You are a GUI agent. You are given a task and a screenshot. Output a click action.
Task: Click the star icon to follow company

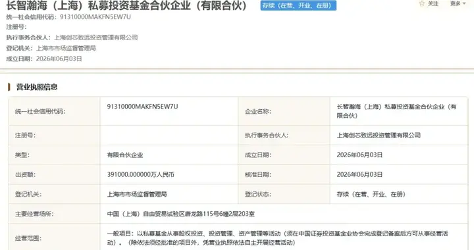tap(422, 4)
